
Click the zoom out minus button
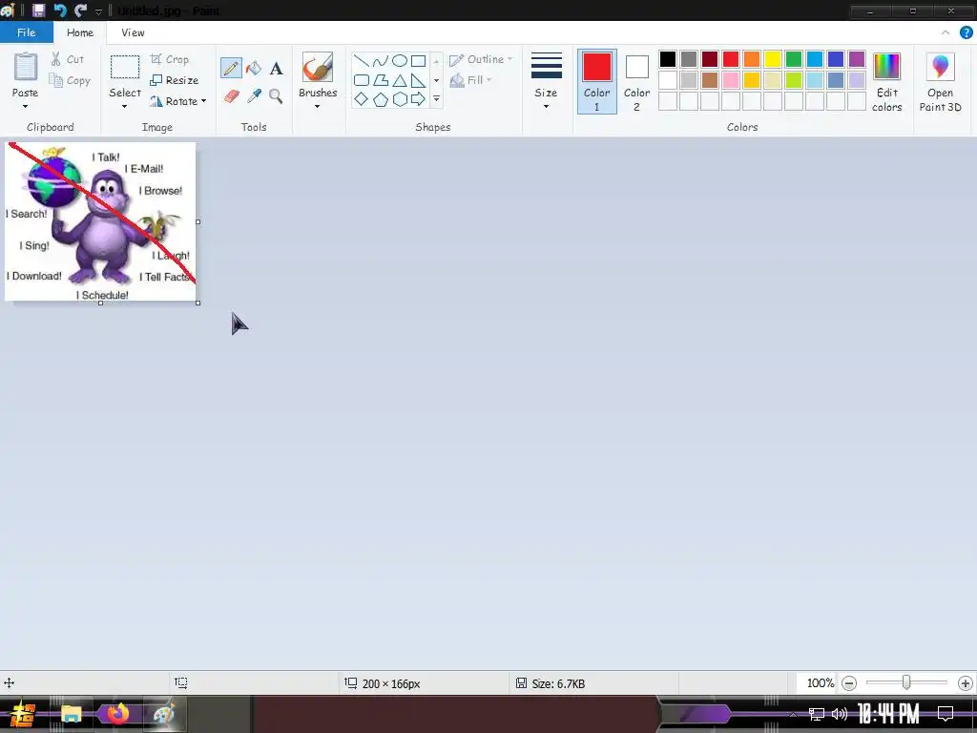[x=848, y=683]
